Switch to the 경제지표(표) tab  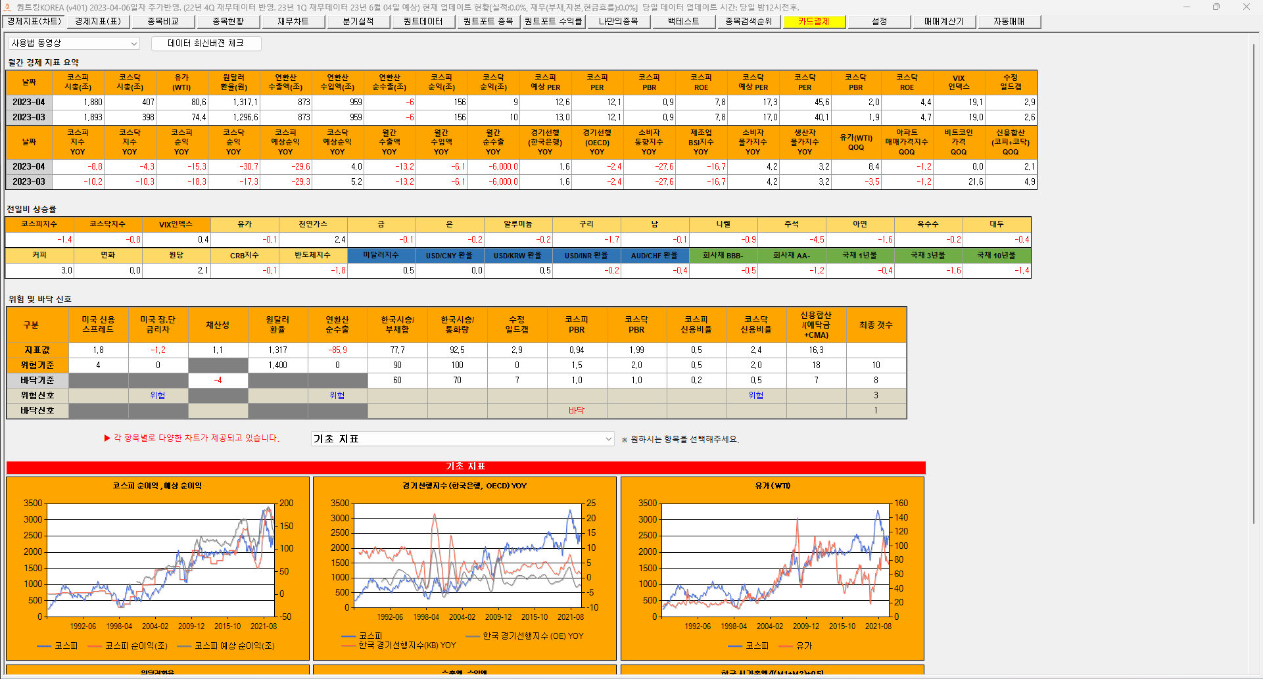pyautogui.click(x=98, y=22)
